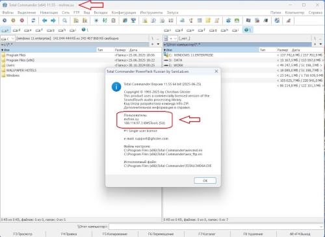This screenshot has height=237, width=325.
Task: Click the green disk toolbar icon
Action: [x=237, y=21]
